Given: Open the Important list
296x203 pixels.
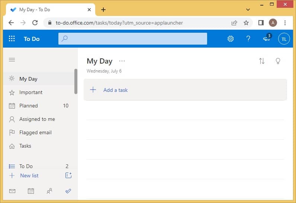Looking at the screenshot, I should point(39,92).
